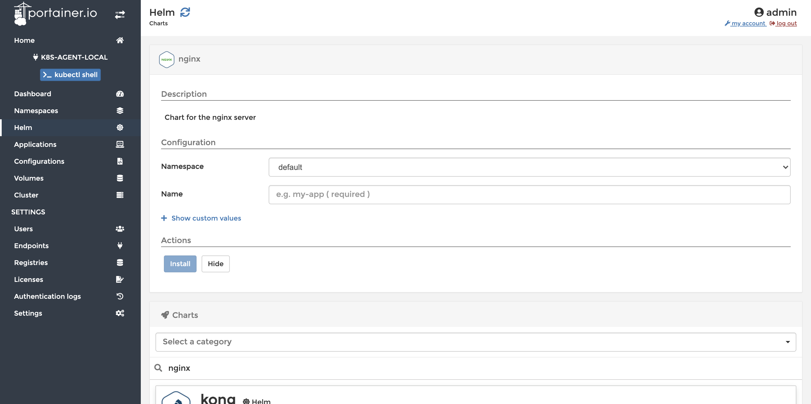Click the Licenses contract icon
811x404 pixels.
coord(120,279)
